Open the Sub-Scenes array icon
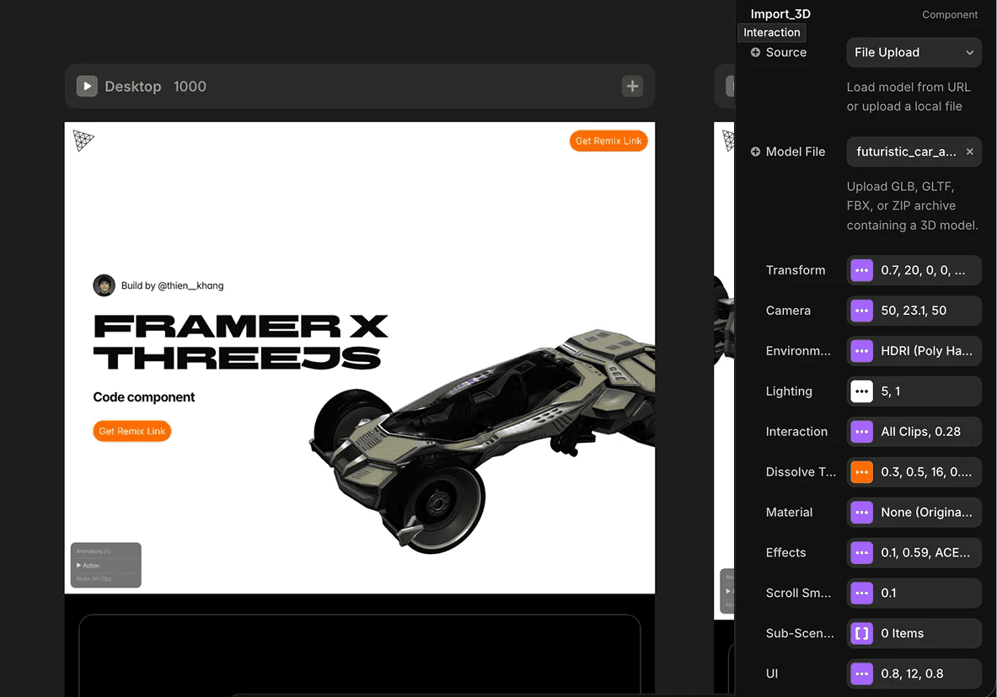Viewport: 997px width, 697px height. coord(861,634)
